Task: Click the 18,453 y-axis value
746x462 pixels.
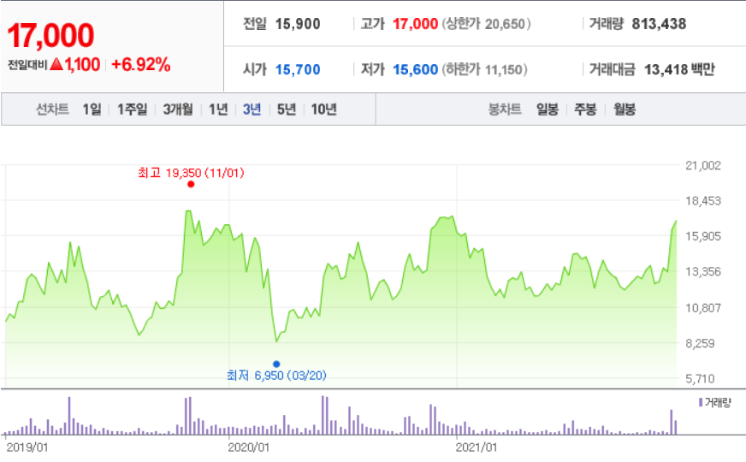Action: coord(702,201)
